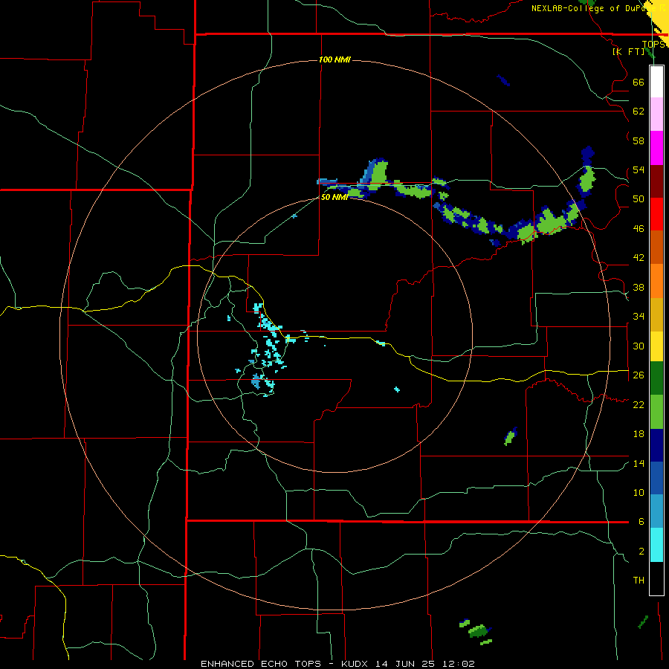Click the 46 legend value label

pyautogui.click(x=639, y=229)
